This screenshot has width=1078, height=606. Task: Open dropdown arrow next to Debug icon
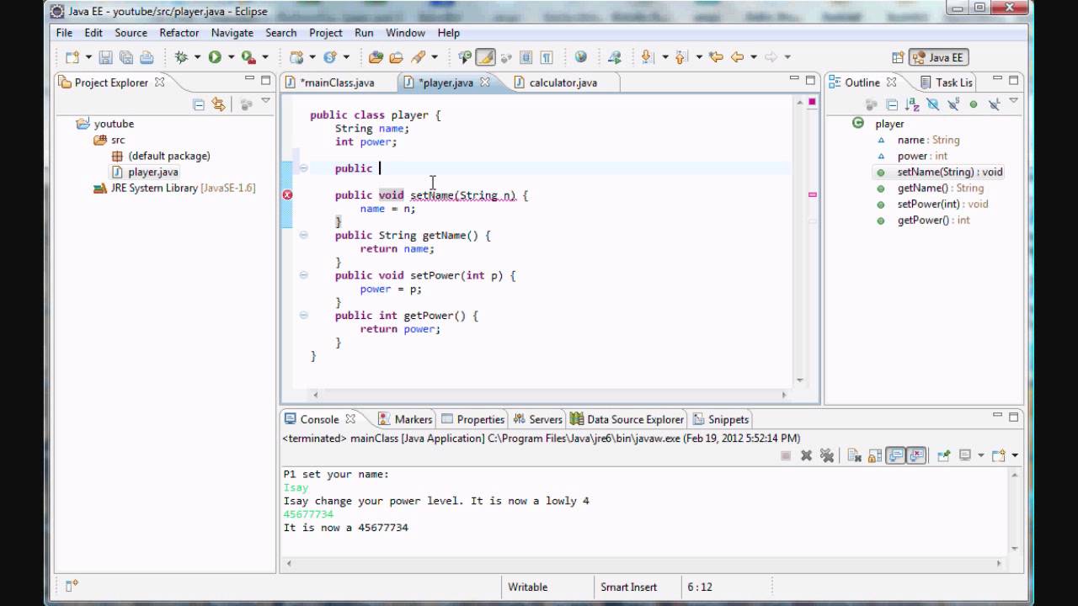pos(197,57)
